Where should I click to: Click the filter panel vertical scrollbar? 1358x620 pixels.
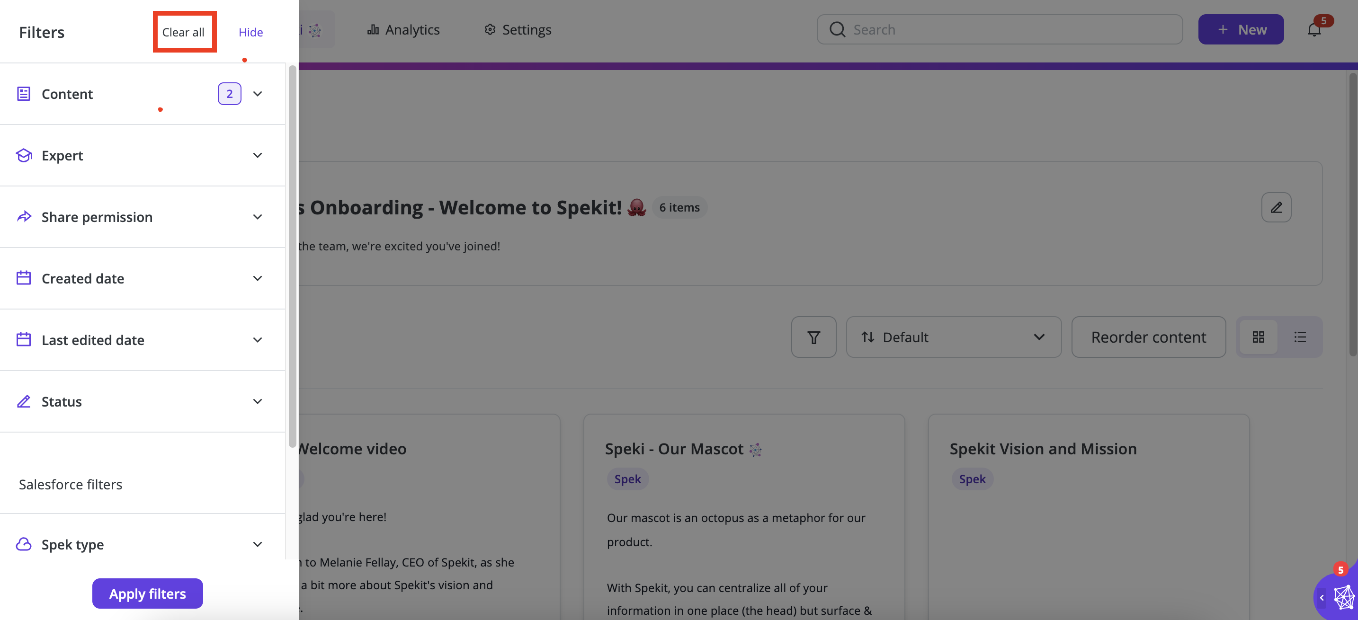tap(292, 257)
